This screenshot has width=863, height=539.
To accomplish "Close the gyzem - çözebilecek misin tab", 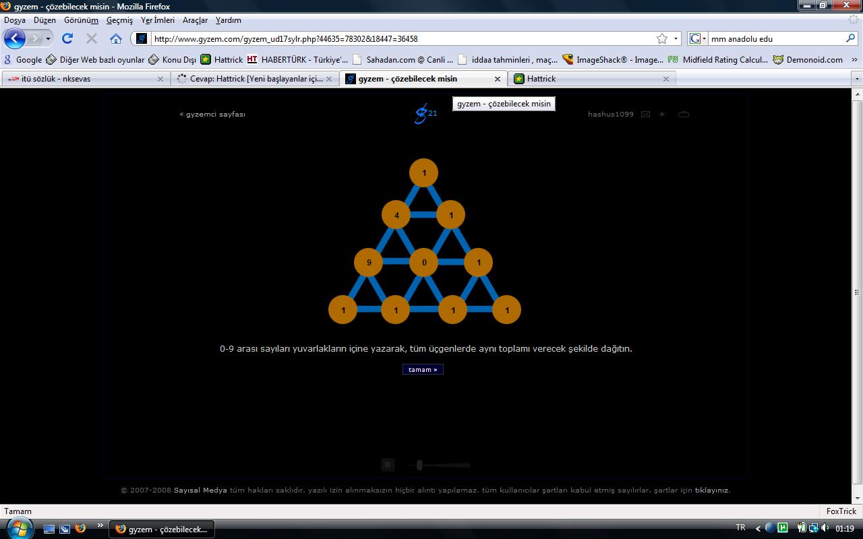I will coord(498,79).
